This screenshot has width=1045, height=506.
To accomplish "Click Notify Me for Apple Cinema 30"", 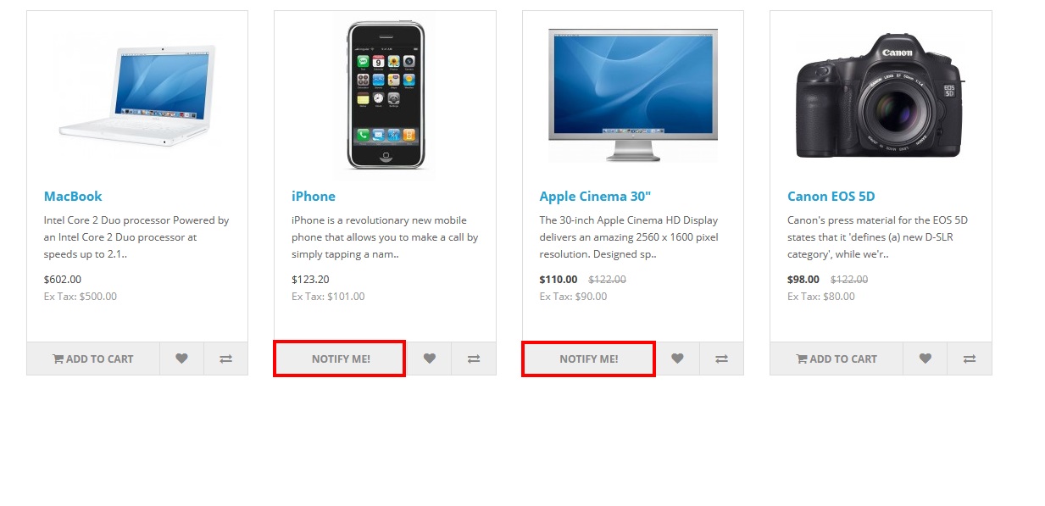I will click(x=588, y=359).
